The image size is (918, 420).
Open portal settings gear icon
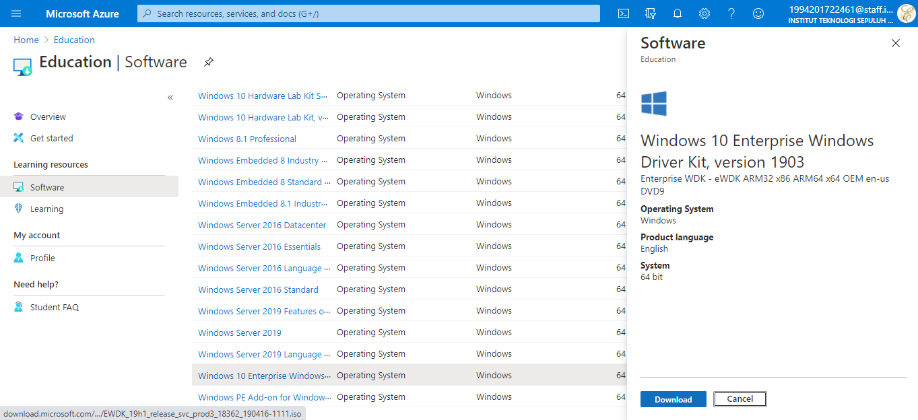(x=704, y=13)
